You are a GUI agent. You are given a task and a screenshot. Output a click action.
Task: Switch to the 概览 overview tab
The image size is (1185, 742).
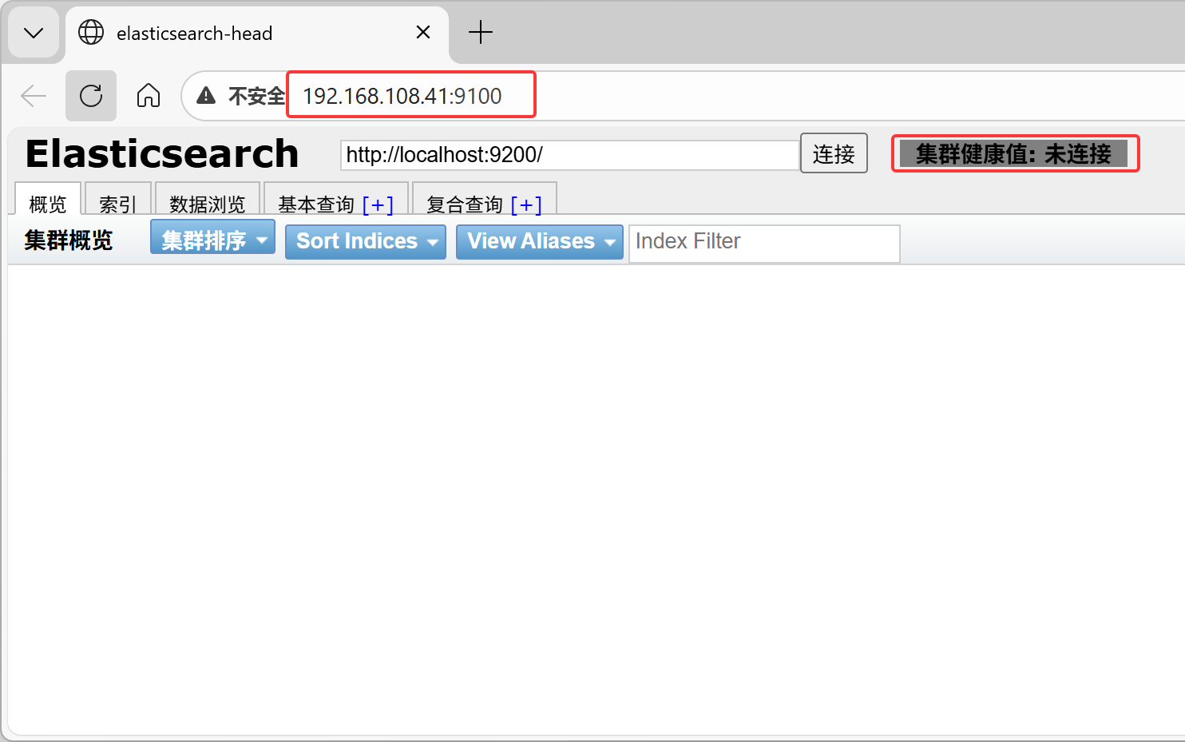point(48,200)
